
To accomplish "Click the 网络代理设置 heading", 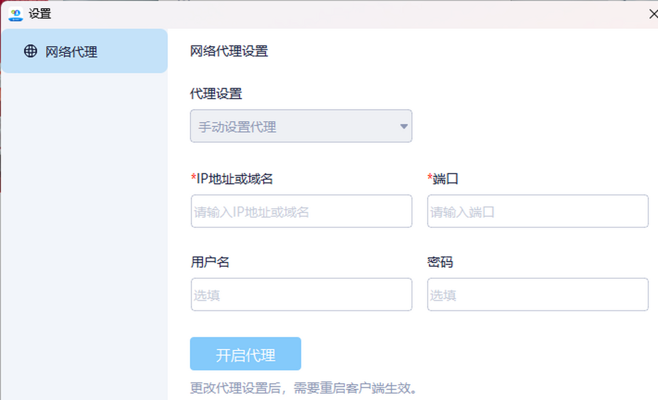I will click(229, 52).
